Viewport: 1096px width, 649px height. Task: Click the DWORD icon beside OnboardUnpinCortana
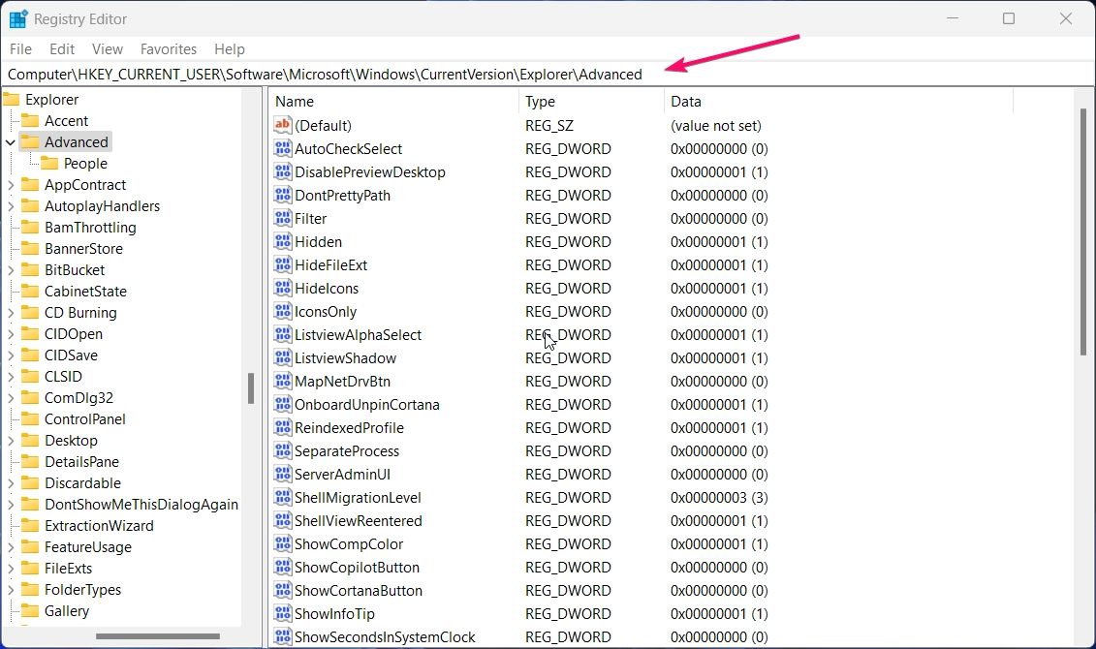click(x=282, y=404)
